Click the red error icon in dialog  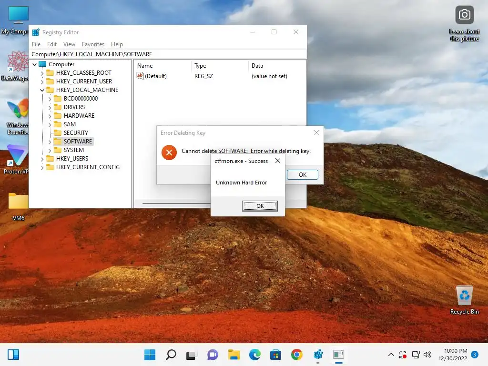pos(169,152)
